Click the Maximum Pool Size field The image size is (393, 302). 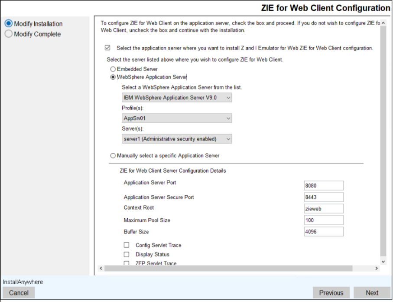tap(324, 220)
